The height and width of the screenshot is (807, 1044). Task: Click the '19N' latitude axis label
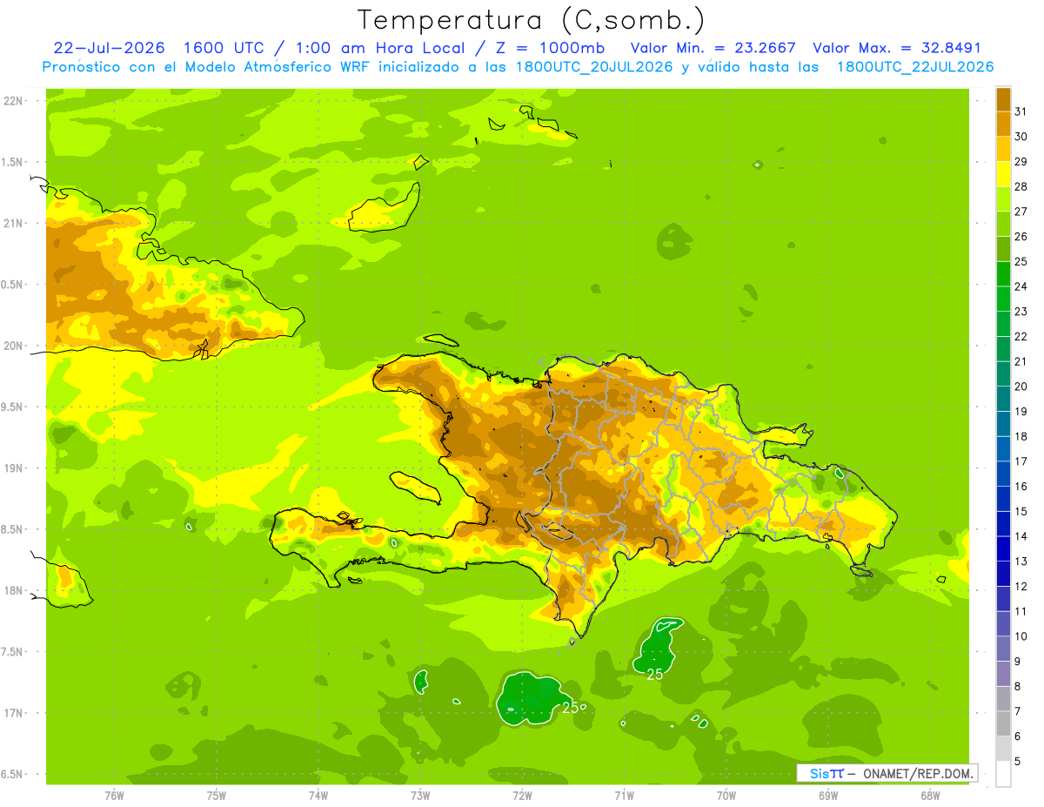click(14, 468)
